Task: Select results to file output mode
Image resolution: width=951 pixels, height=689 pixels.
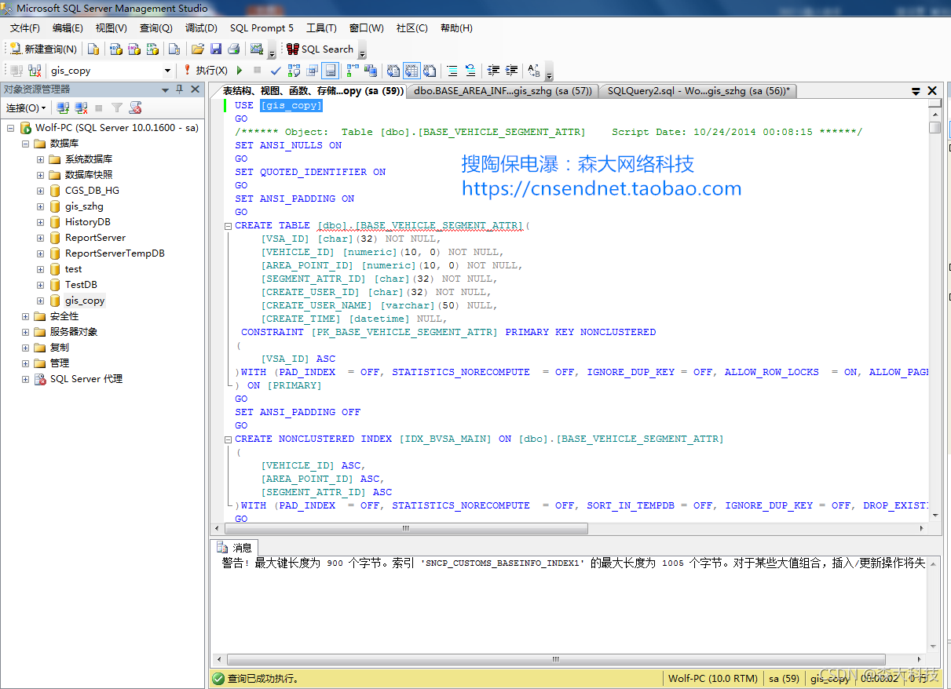Action: 430,71
